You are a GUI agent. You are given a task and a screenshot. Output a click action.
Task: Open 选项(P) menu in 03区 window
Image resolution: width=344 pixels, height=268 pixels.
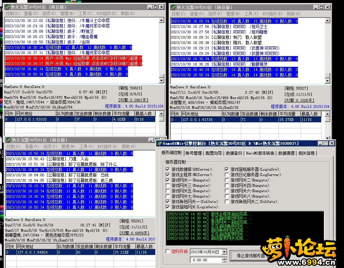point(215,14)
